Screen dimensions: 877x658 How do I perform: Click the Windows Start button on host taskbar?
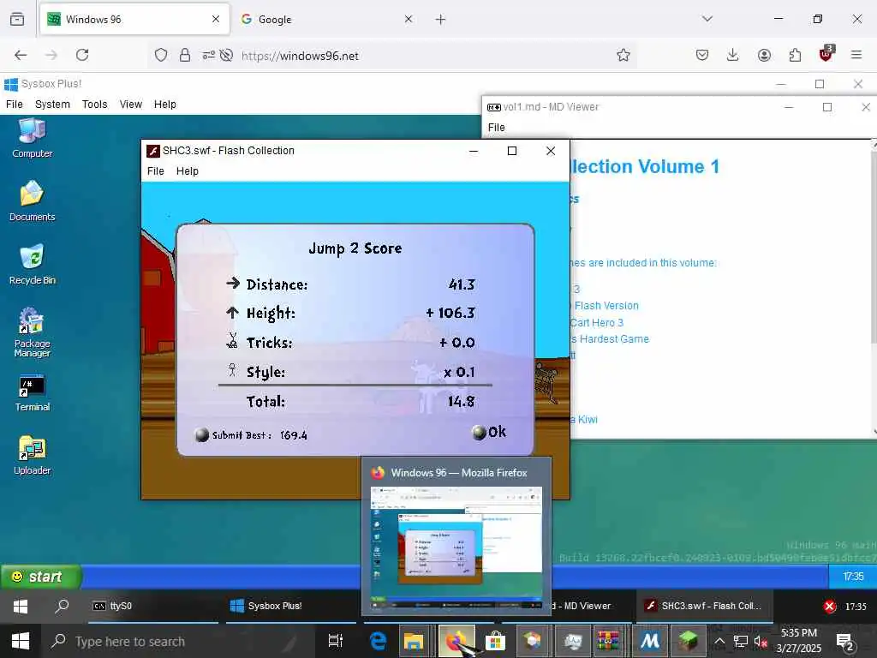21,641
